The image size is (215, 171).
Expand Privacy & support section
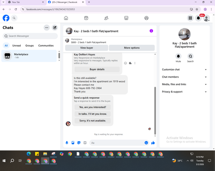(x=184, y=92)
